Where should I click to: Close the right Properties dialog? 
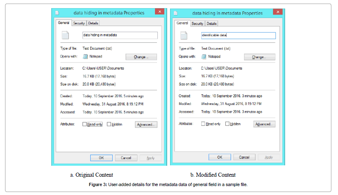[278, 12]
